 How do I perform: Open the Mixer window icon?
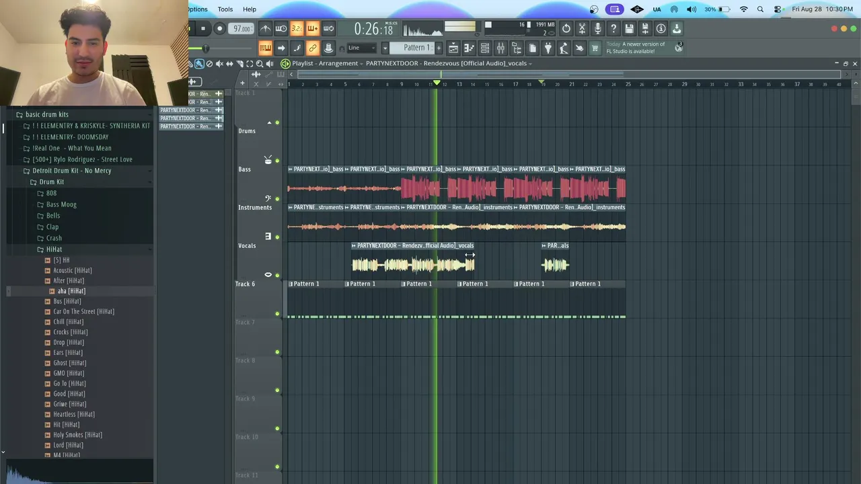pos(500,48)
